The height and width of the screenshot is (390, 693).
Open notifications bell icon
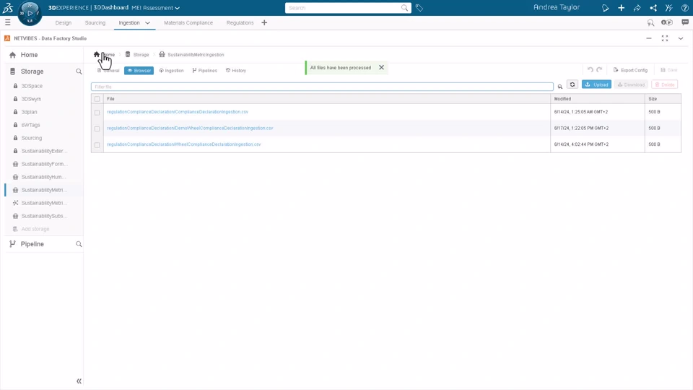(605, 8)
